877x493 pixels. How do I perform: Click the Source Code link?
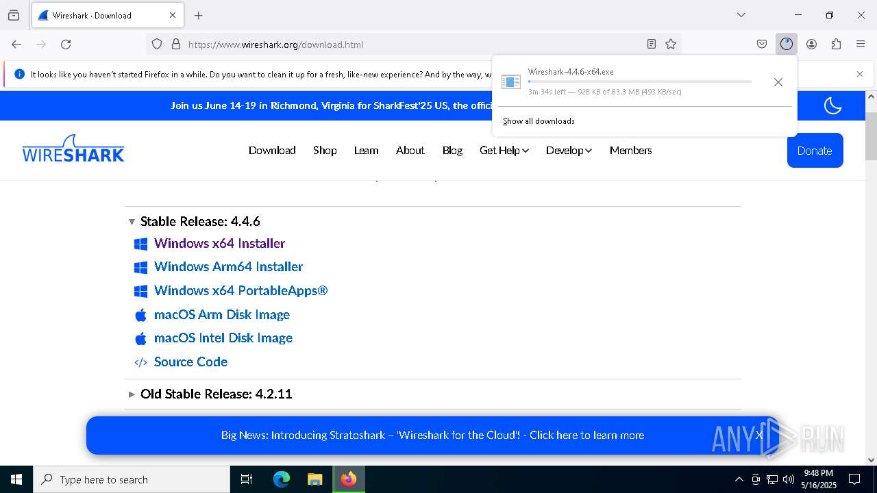pos(190,362)
